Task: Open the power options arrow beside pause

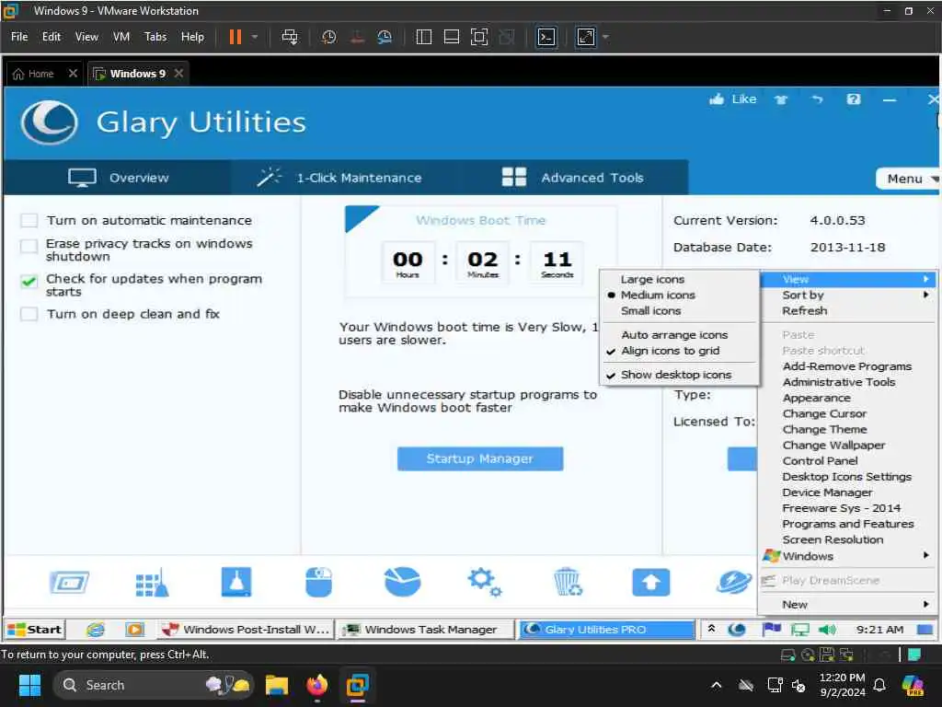Action: (255, 37)
